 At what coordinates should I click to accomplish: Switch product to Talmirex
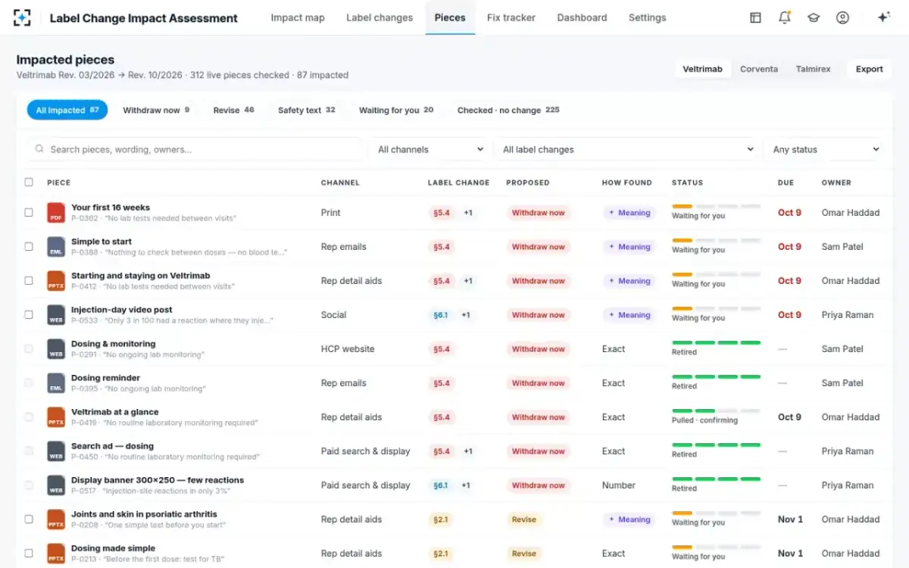pyautogui.click(x=813, y=69)
